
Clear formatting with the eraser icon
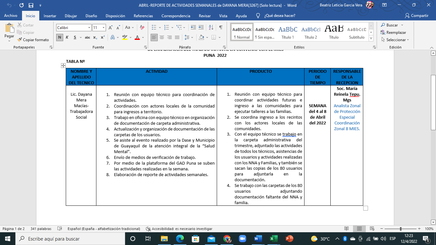coord(142,28)
